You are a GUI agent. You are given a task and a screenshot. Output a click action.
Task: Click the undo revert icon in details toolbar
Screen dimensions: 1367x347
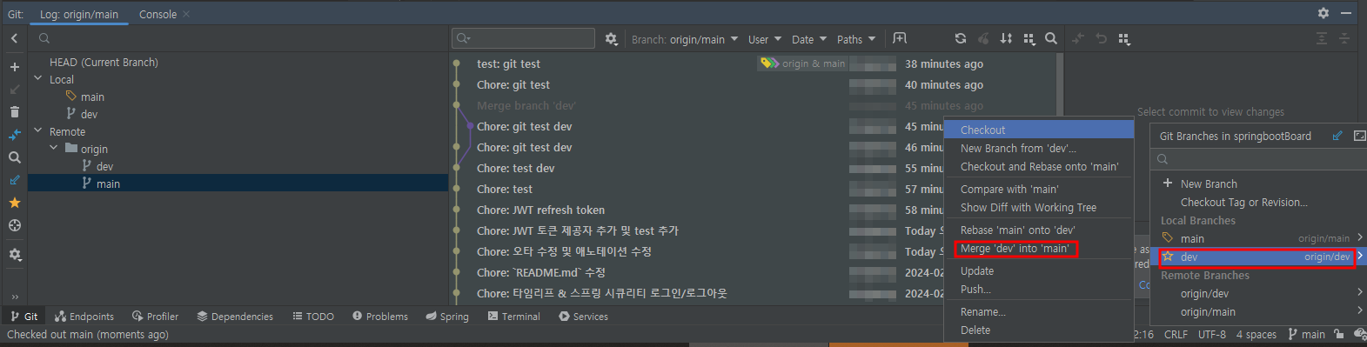[1101, 38]
